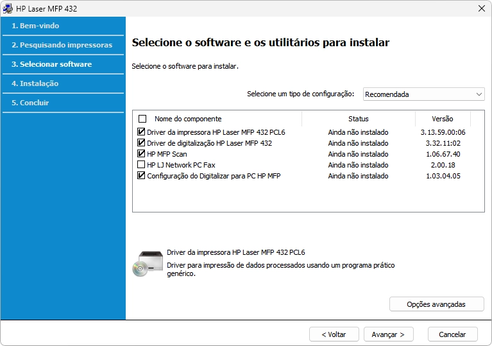Image resolution: width=492 pixels, height=346 pixels.
Task: Close the HP Laser MFP 432 window
Action: tap(481, 8)
